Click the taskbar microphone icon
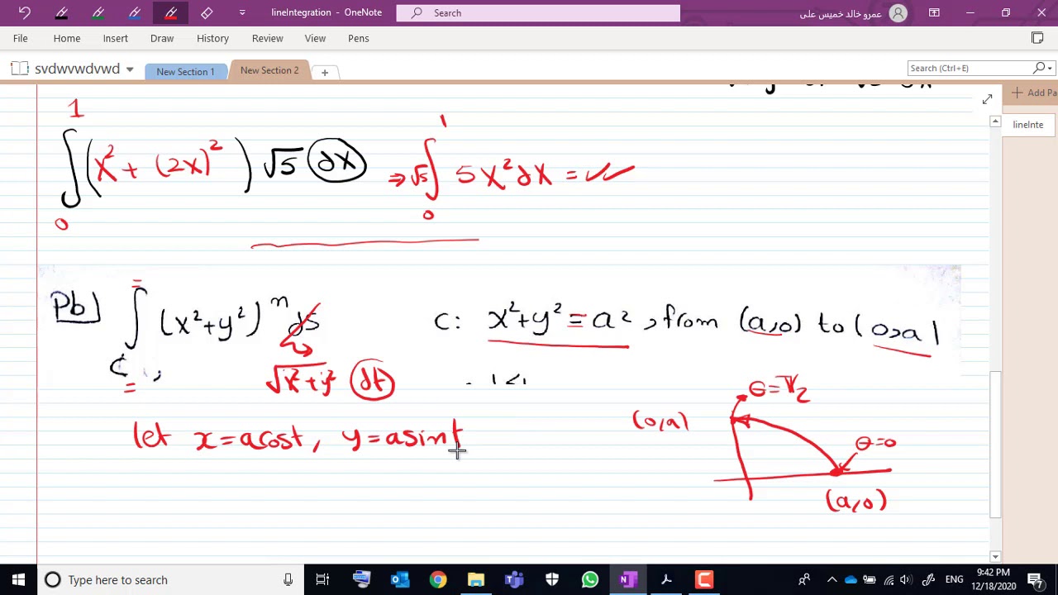Viewport: 1058px width, 595px height. (x=288, y=579)
